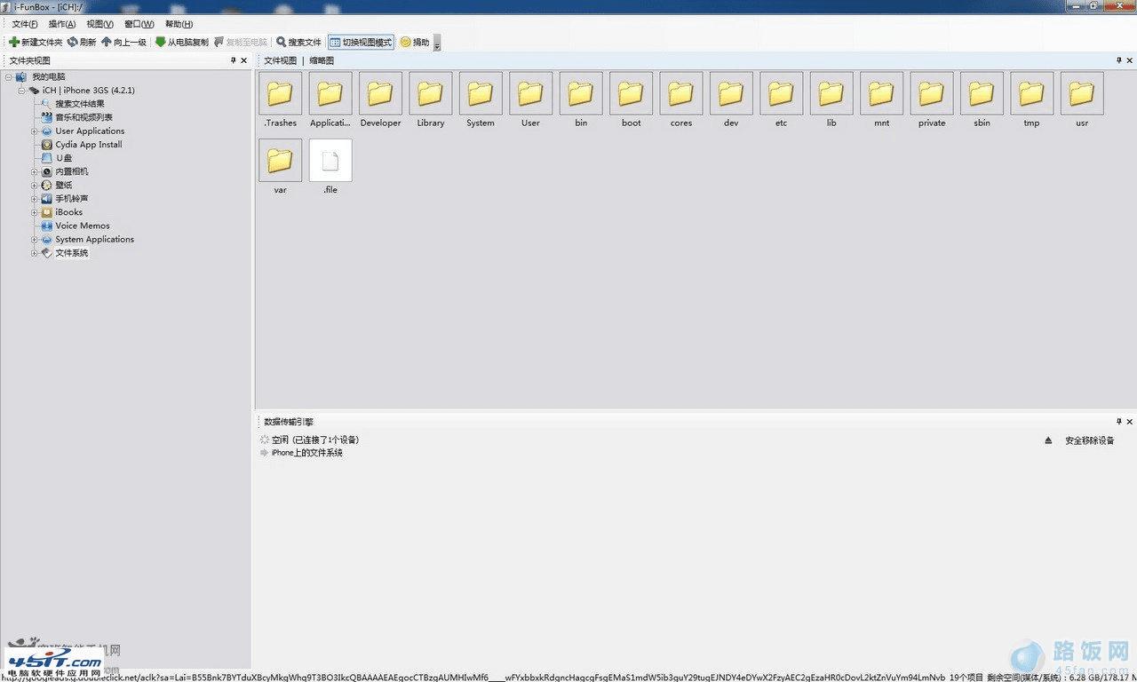This screenshot has width=1137, height=682.
Task: Close the file view pane
Action: [1130, 60]
